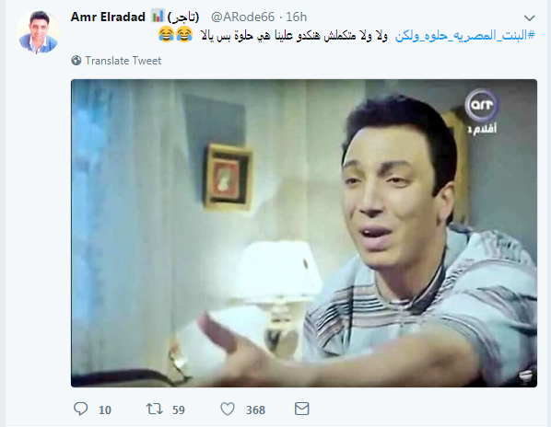Image resolution: width=551 pixels, height=427 pixels.
Task: Click the bar chart emoji in the name
Action: 158,17
